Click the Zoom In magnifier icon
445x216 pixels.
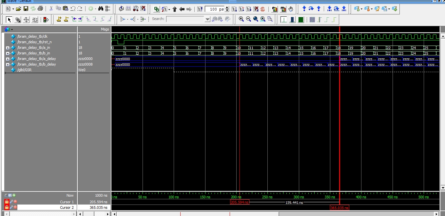click(241, 19)
